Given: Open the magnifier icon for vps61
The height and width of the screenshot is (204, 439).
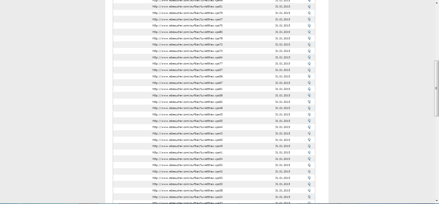Looking at the screenshot, I should click(309, 89).
